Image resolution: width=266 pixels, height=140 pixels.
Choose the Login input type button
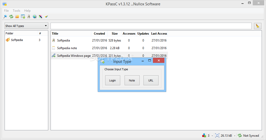pyautogui.click(x=113, y=80)
